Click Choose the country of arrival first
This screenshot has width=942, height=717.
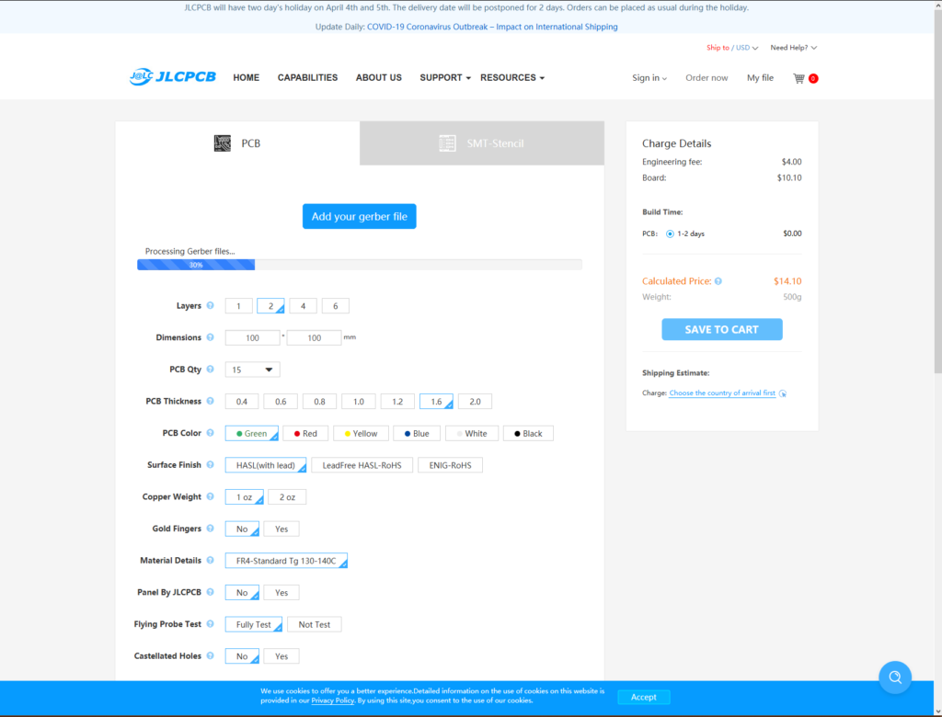coord(722,393)
